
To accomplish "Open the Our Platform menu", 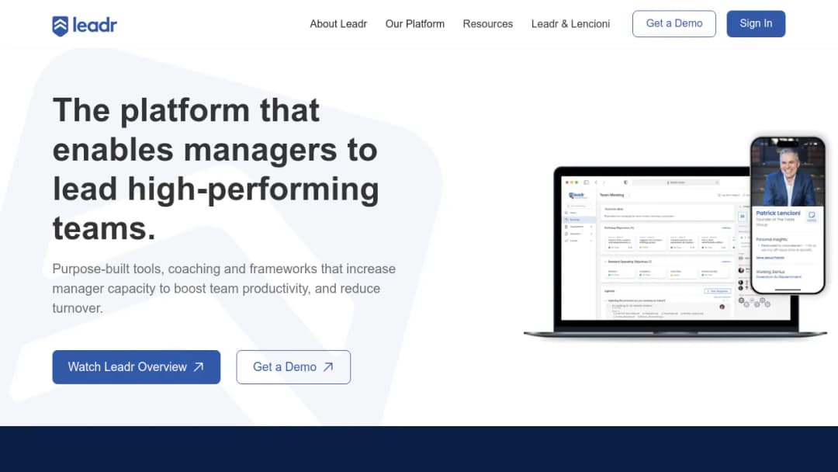I will coord(414,24).
